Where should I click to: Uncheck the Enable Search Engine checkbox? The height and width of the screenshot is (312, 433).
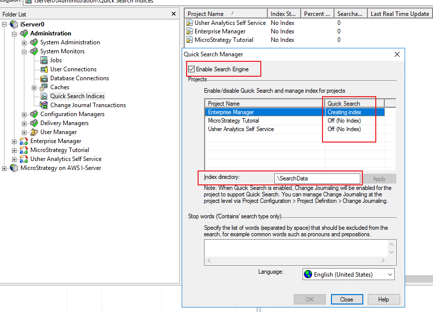(x=192, y=69)
